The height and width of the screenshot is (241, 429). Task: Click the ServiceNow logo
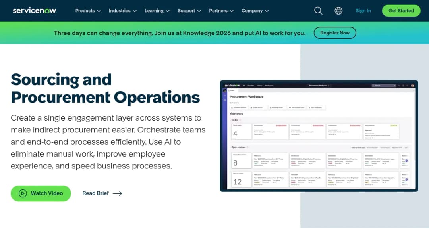(x=35, y=11)
